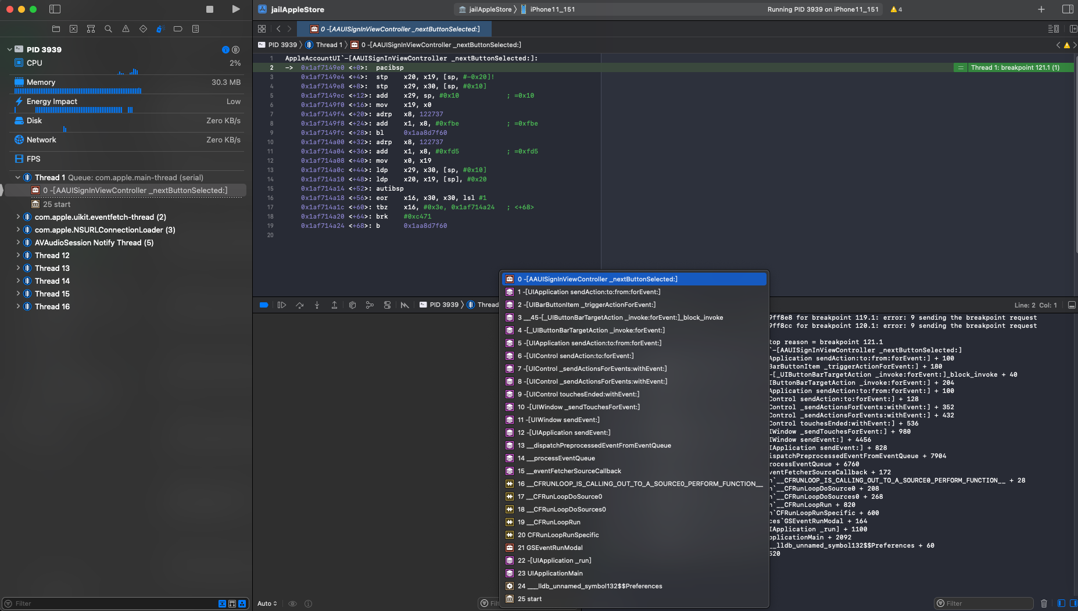This screenshot has width=1078, height=611.
Task: Toggle breakpoints activation blue tag
Action: (x=264, y=305)
